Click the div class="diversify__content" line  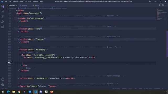(38, 55)
